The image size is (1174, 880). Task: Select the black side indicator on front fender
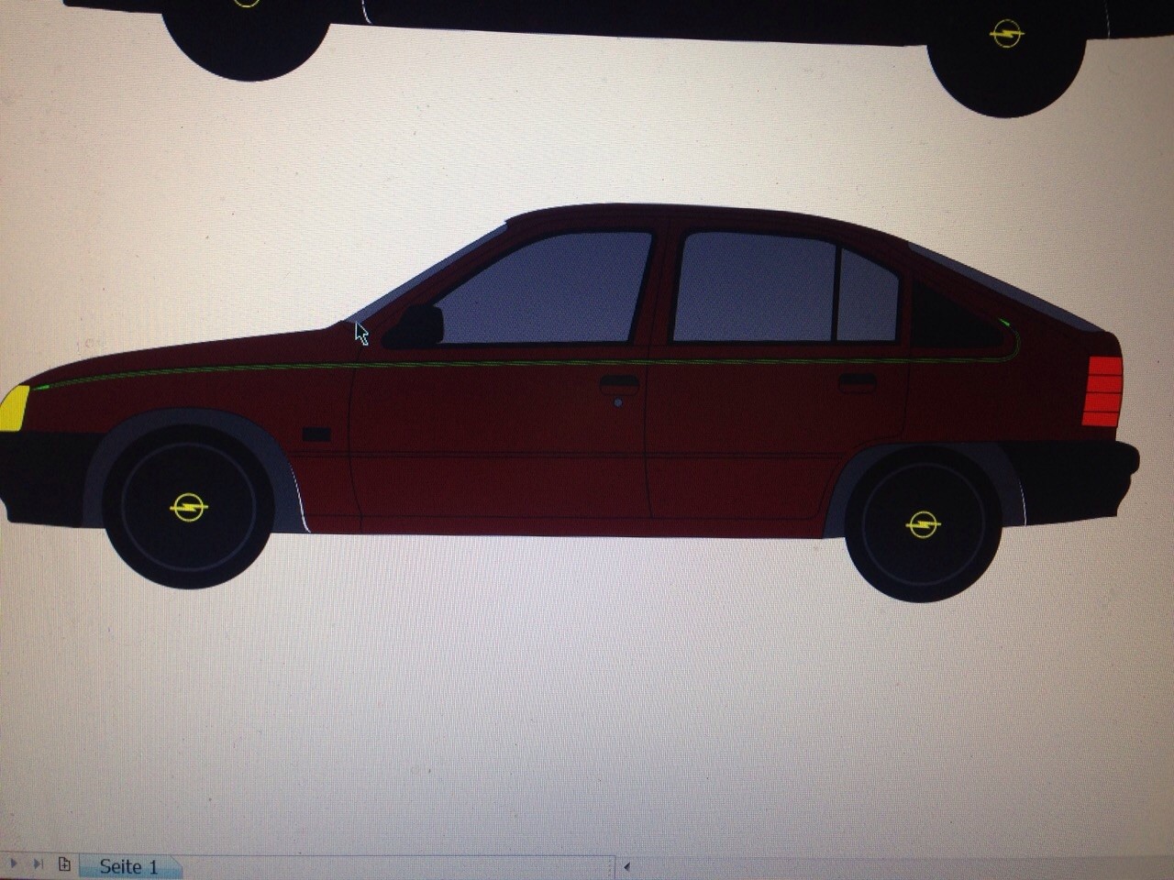click(316, 434)
